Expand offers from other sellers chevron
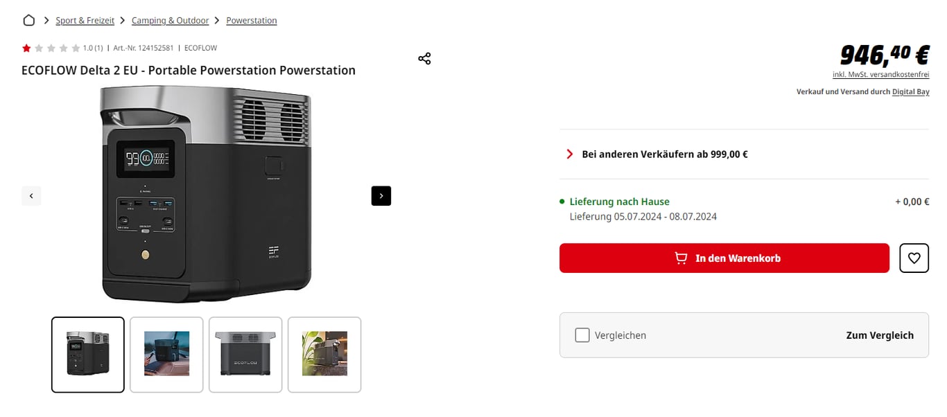The height and width of the screenshot is (417, 947). 569,154
